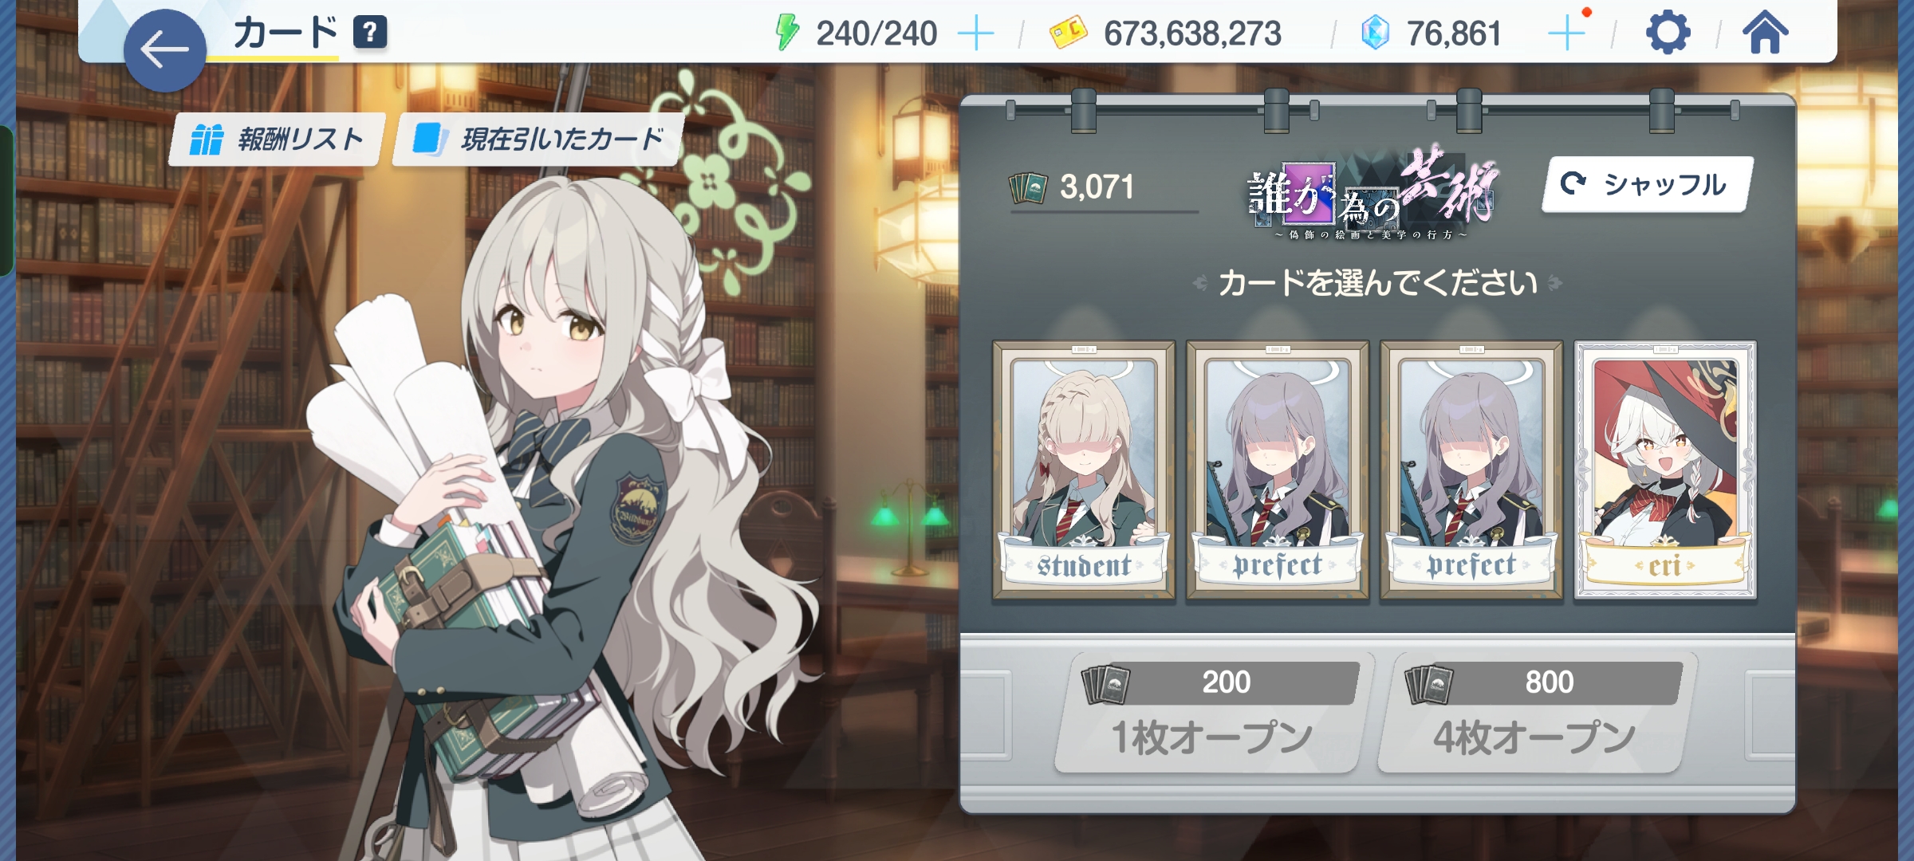
Task: Open the settings gear
Action: point(1668,33)
